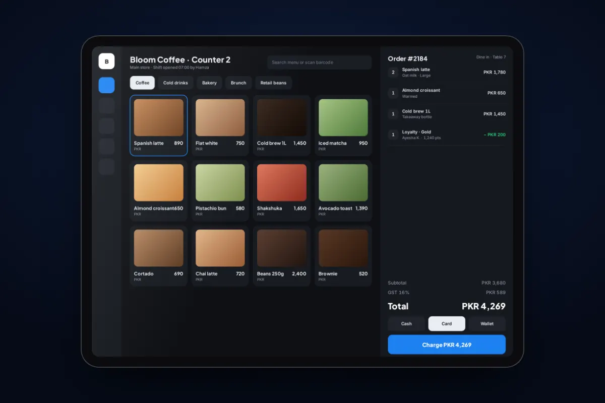Click the green "– PKR 200" discount amount
Screen dimensions: 605x403
[495, 135]
